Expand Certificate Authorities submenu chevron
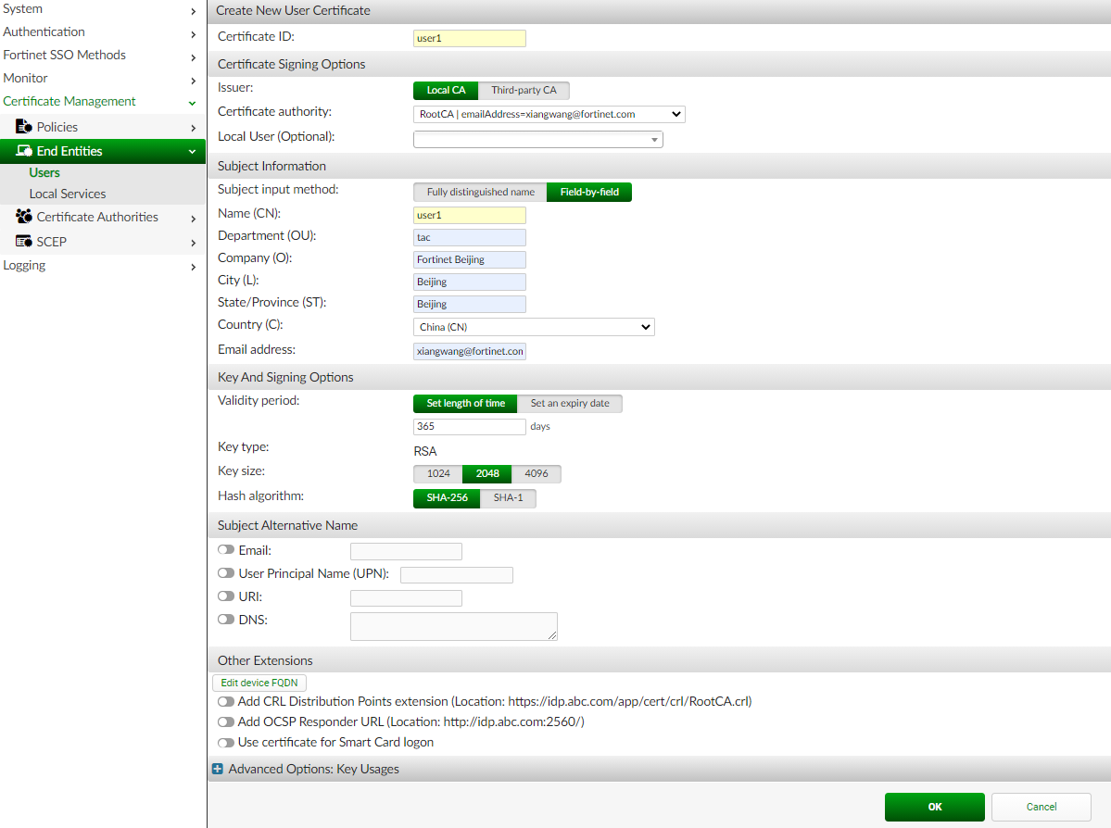Image resolution: width=1111 pixels, height=828 pixels. pyautogui.click(x=193, y=219)
